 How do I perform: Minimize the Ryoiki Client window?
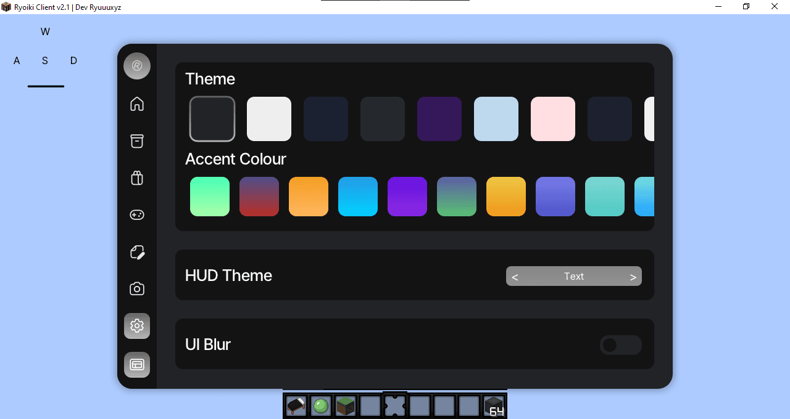(x=718, y=6)
